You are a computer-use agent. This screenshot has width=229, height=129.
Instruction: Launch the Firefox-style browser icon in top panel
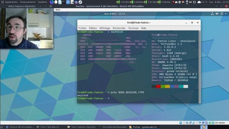(x=51, y=2)
